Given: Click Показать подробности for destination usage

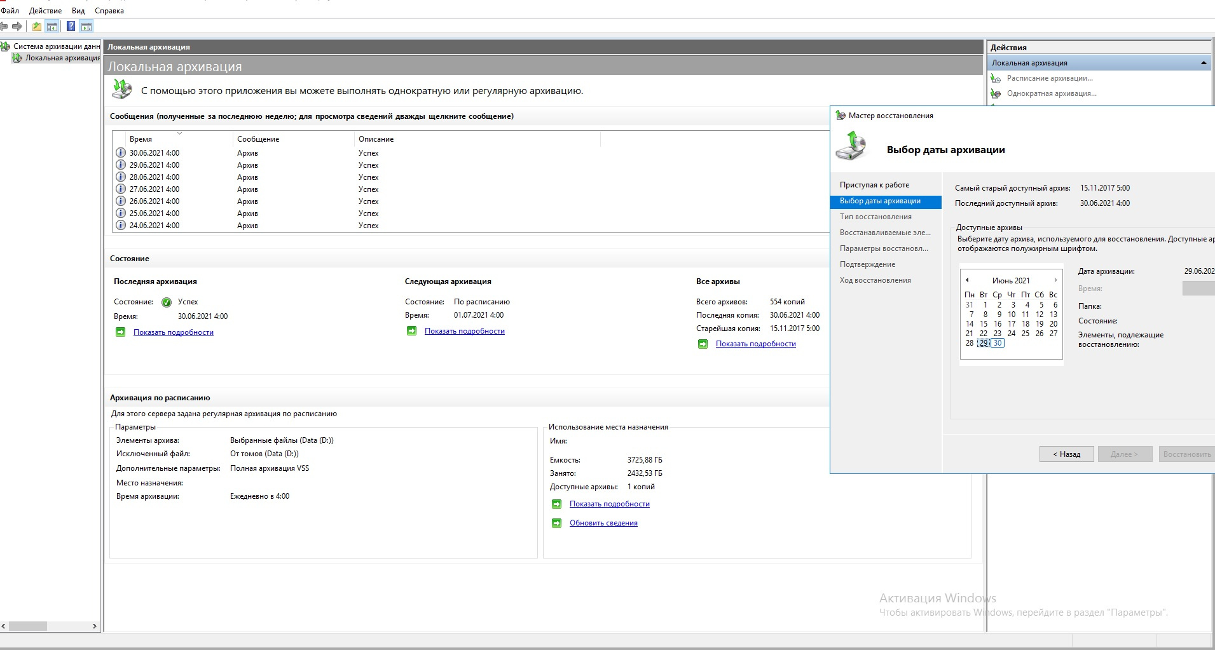Looking at the screenshot, I should (610, 504).
